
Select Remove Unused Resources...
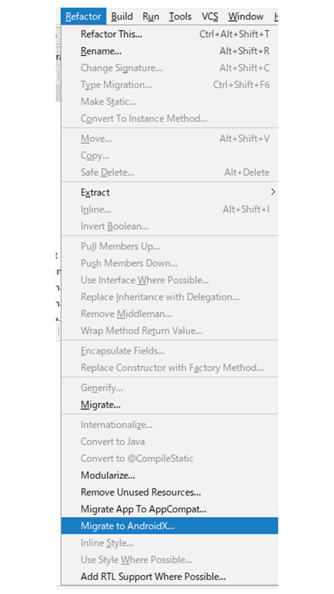click(170, 492)
